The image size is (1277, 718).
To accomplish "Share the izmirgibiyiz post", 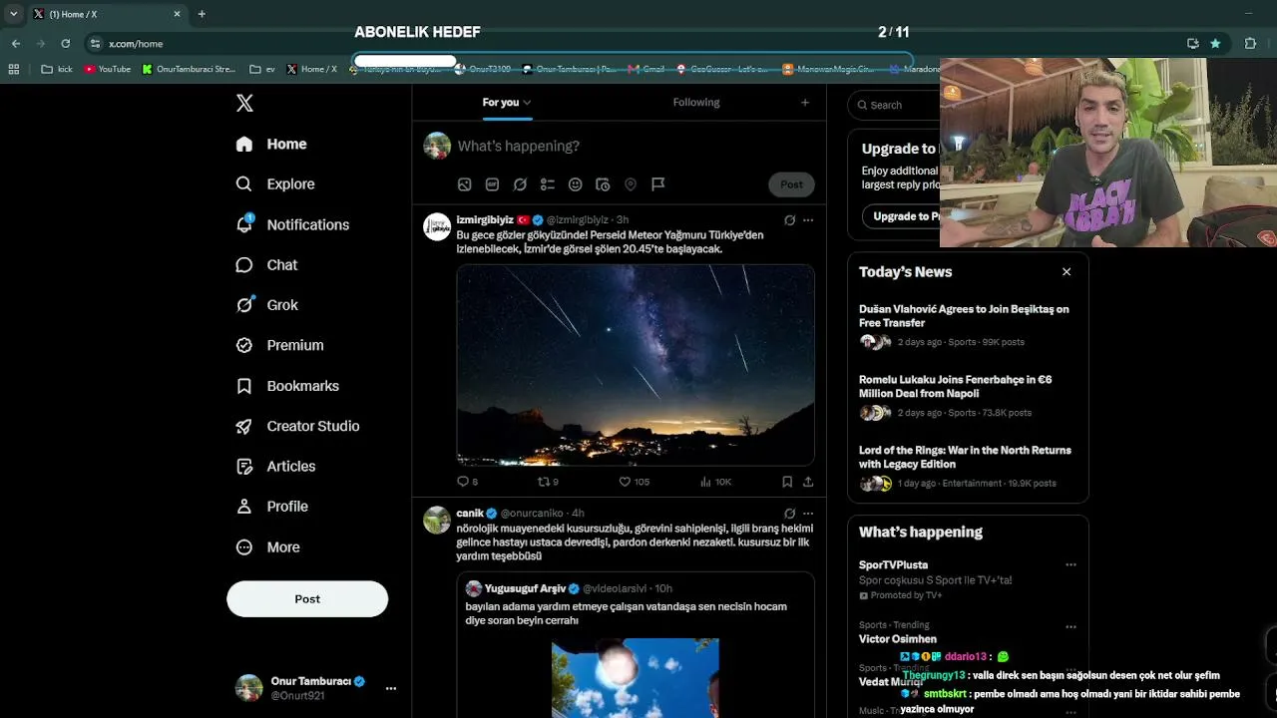I will [x=808, y=482].
